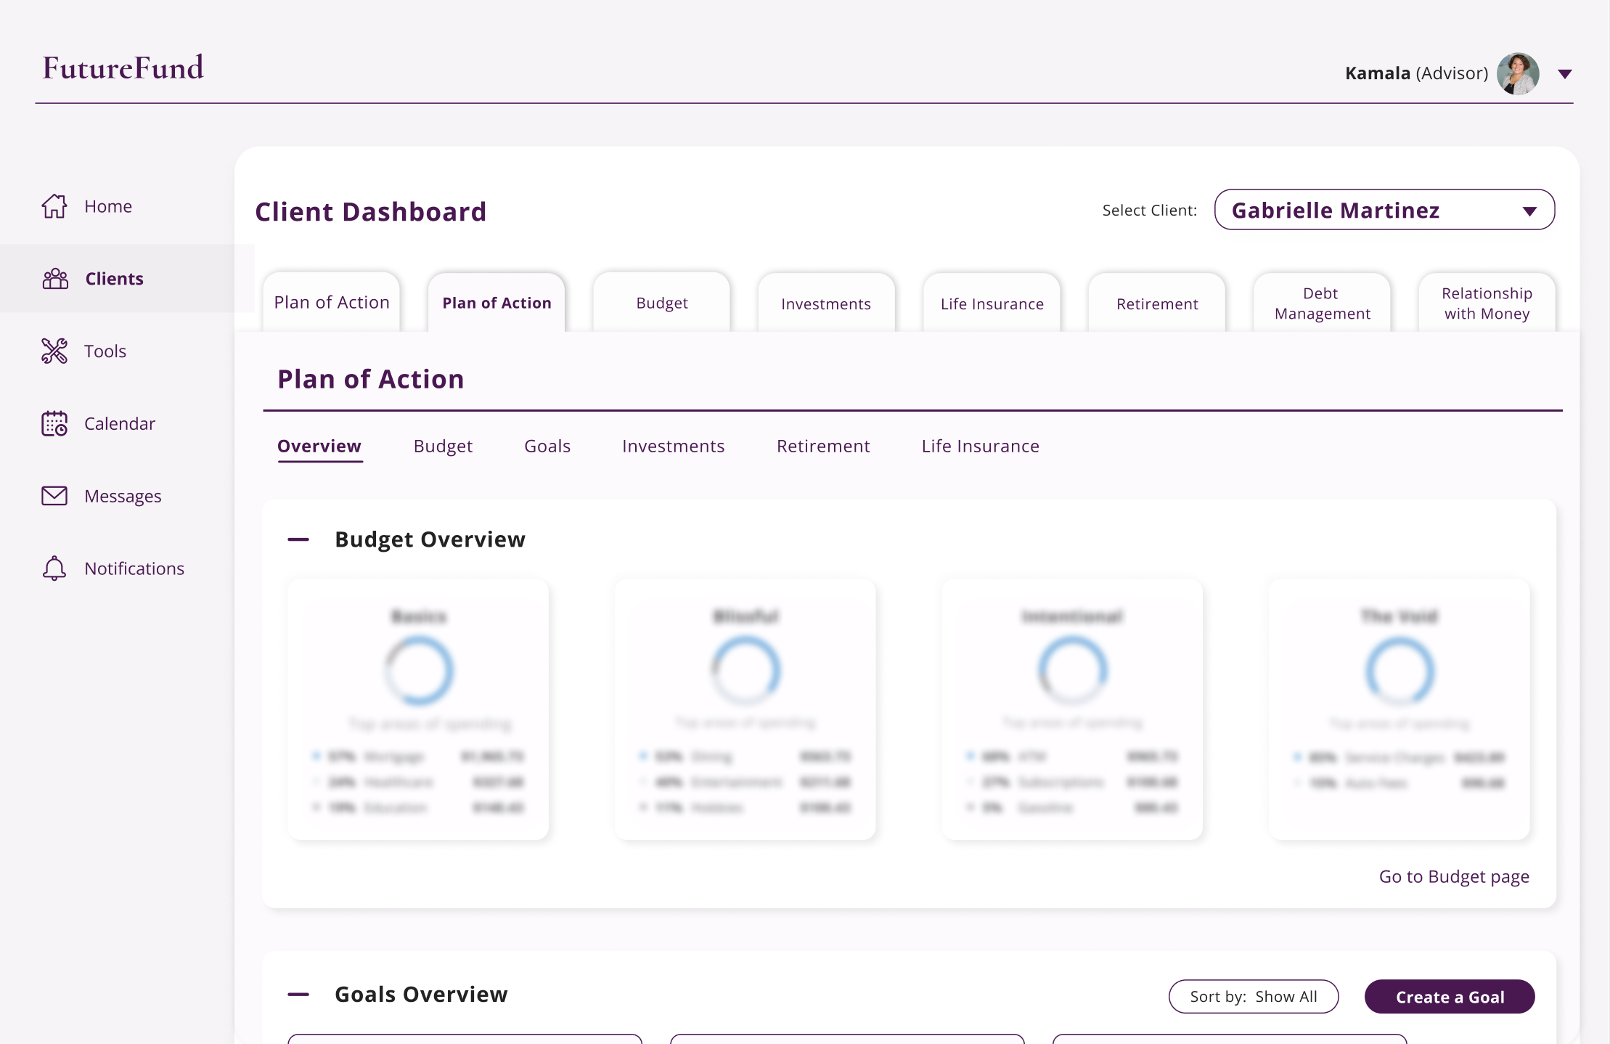Open Messages in the sidebar
This screenshot has height=1044, width=1610.
[123, 497]
